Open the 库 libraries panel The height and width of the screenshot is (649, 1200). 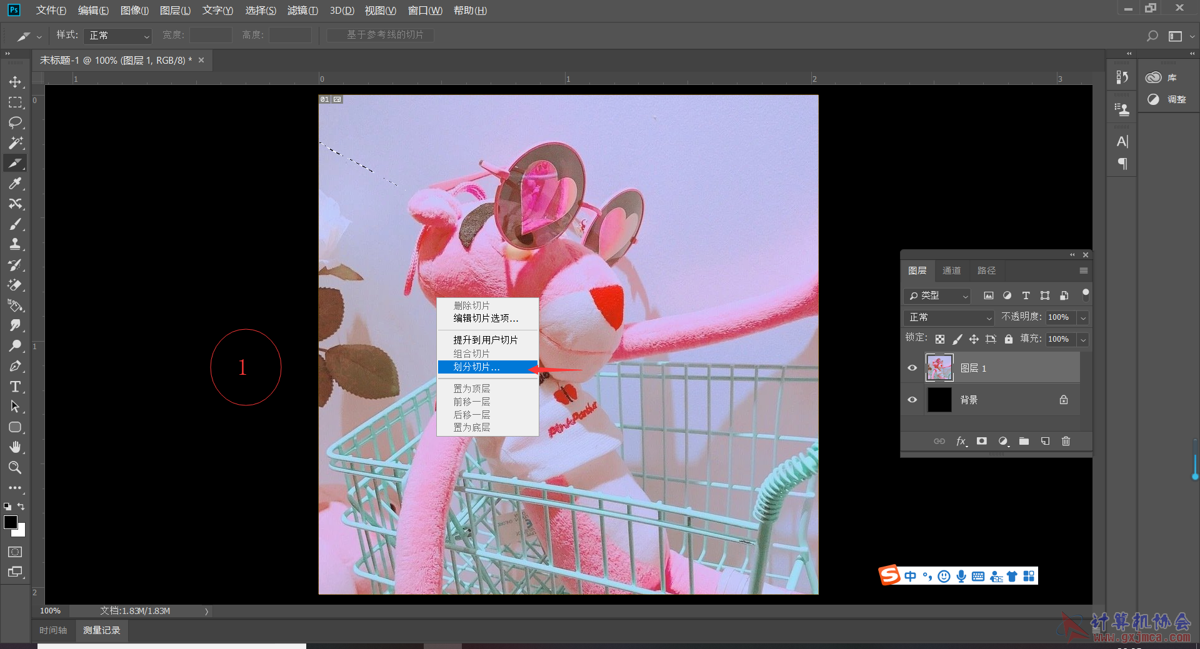click(1161, 77)
